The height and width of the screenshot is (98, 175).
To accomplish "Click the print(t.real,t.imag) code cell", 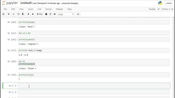I will [94, 50].
